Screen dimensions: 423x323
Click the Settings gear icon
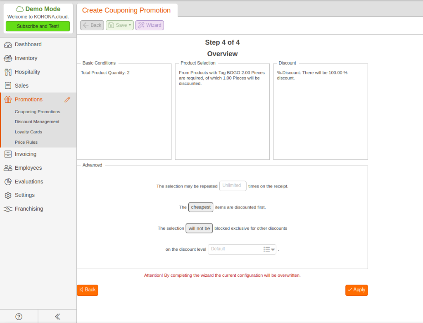(x=8, y=195)
